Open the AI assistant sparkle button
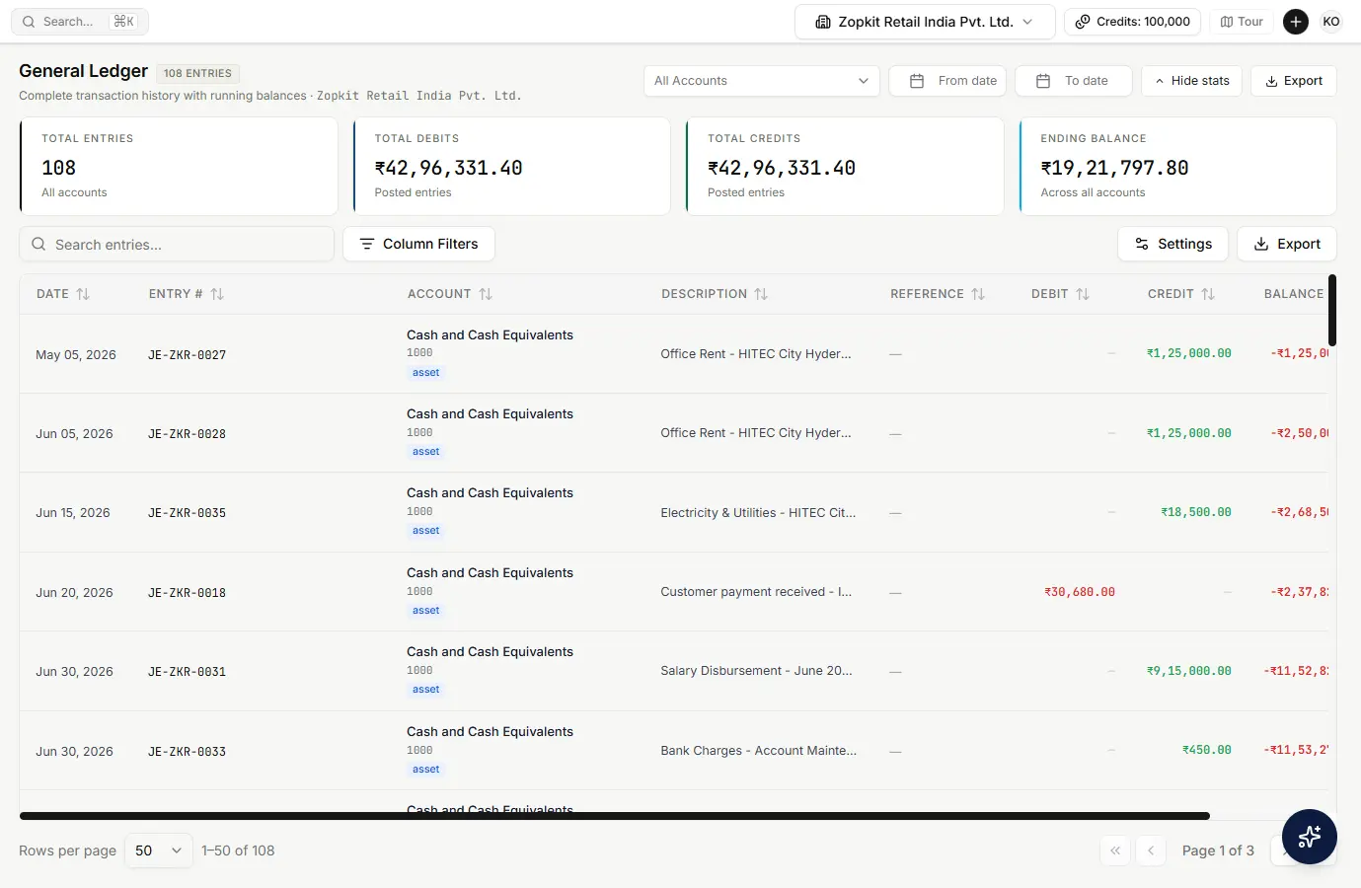This screenshot has height=888, width=1361. click(1310, 837)
